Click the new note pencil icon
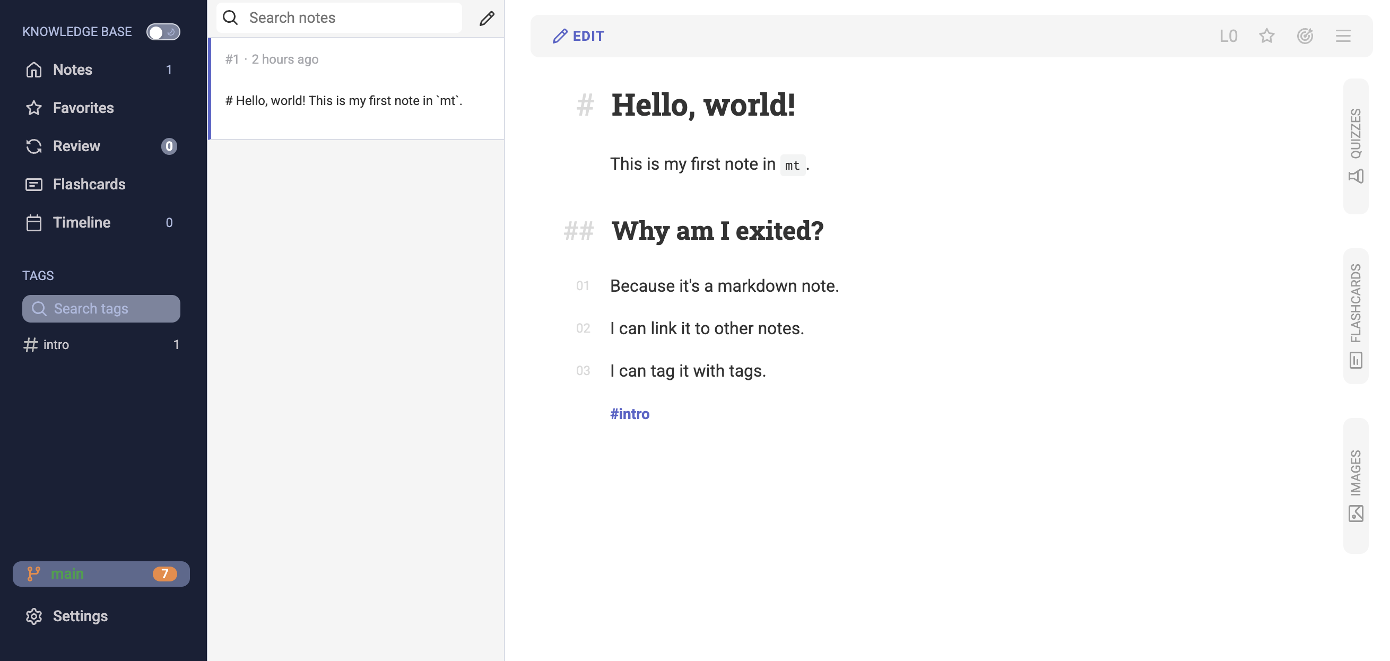Viewport: 1390px width, 661px height. point(487,19)
